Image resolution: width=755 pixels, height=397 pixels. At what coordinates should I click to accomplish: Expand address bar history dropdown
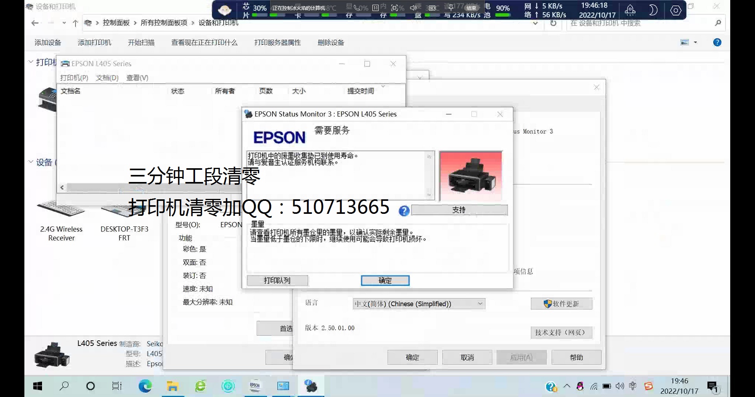[x=535, y=23]
